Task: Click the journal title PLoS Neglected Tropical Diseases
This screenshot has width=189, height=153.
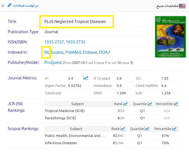Action: tap(75, 21)
